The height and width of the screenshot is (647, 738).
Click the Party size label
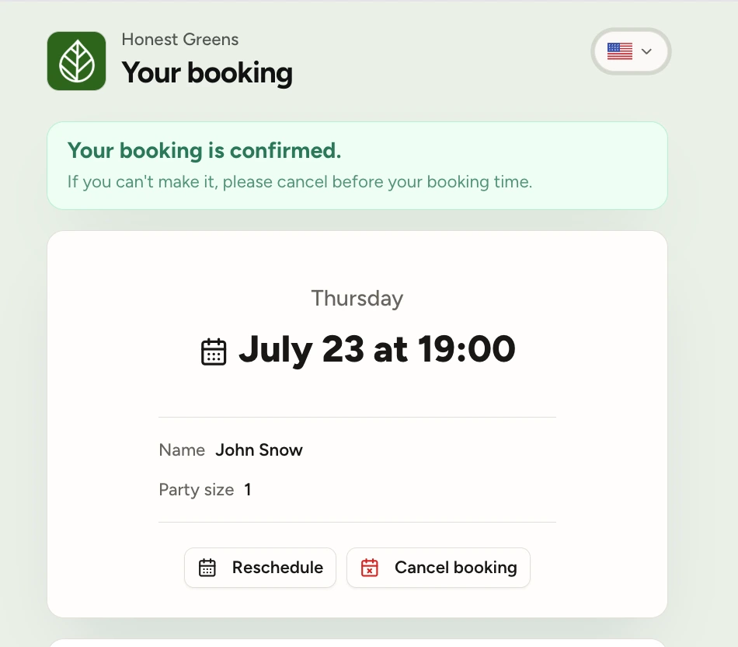tap(197, 490)
